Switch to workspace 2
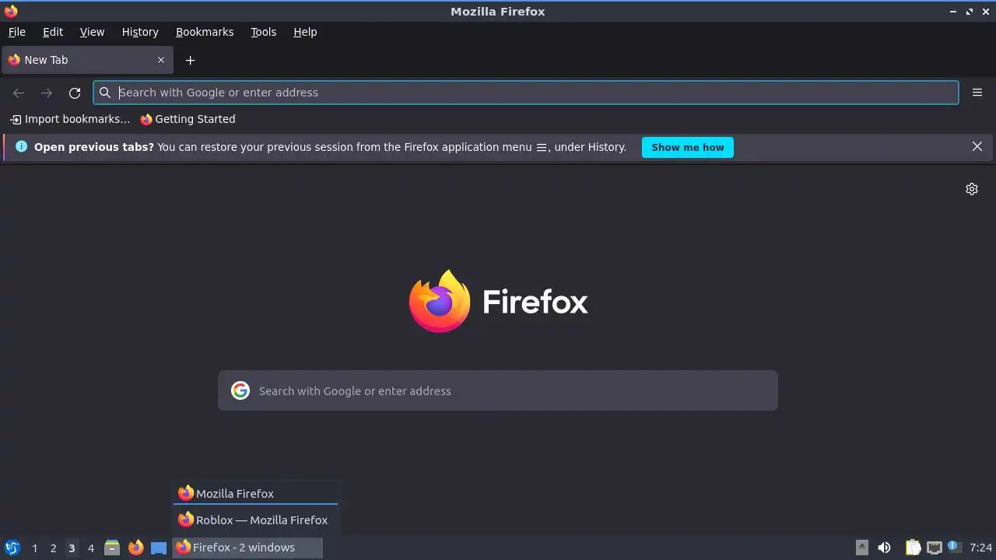Viewport: 996px width, 560px height. click(53, 548)
